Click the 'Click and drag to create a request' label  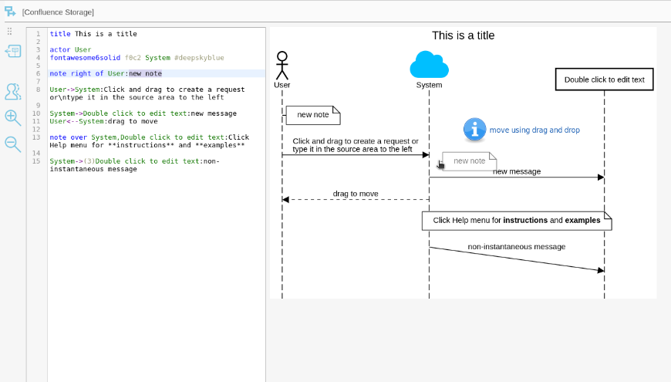(356, 145)
